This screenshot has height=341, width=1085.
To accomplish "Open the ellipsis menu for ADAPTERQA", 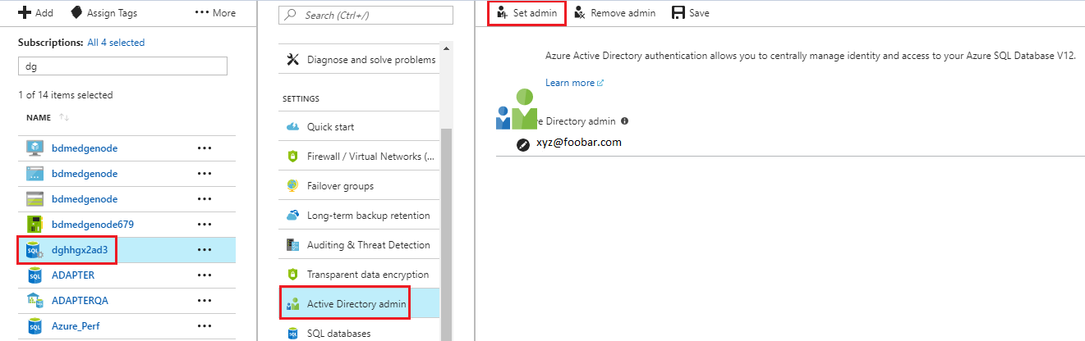I will 205,301.
